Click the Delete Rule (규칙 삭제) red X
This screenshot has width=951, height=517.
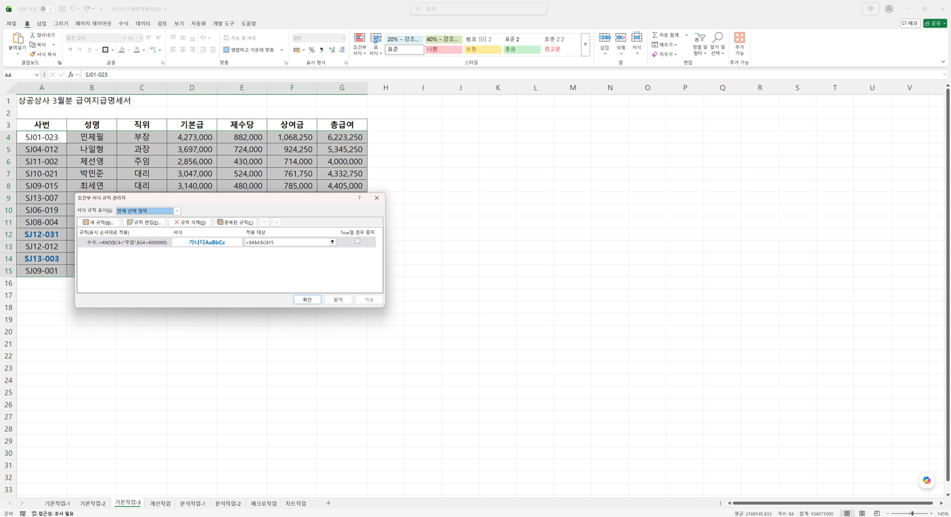click(x=176, y=222)
